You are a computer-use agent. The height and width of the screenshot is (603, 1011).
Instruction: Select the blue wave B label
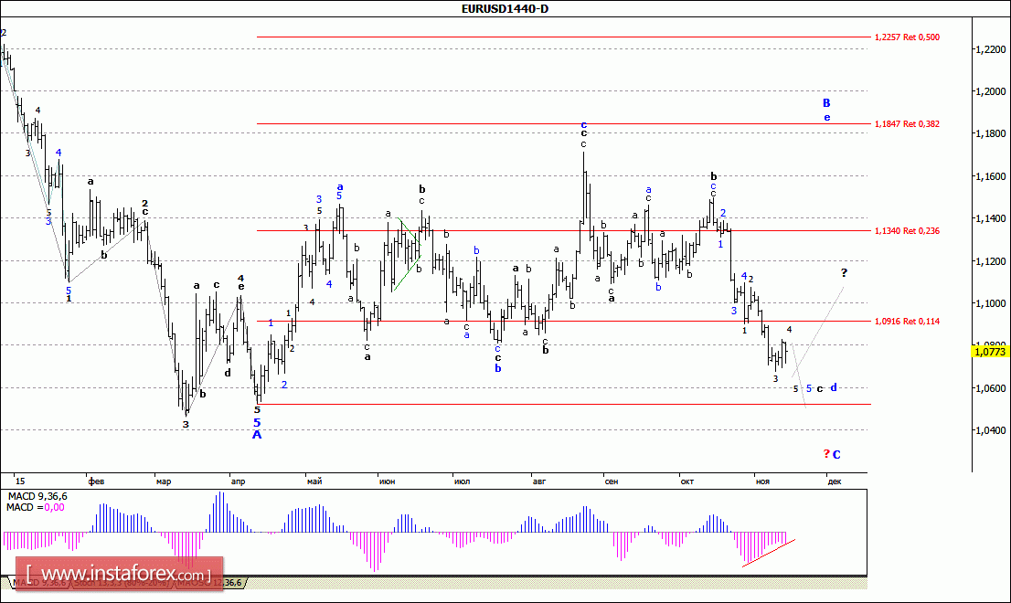(x=825, y=103)
